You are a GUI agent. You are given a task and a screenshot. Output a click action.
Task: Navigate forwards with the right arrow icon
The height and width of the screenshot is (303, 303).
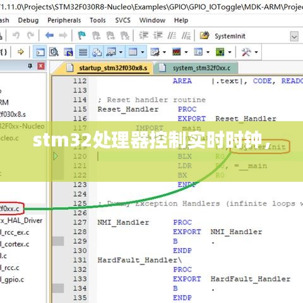coord(63,35)
